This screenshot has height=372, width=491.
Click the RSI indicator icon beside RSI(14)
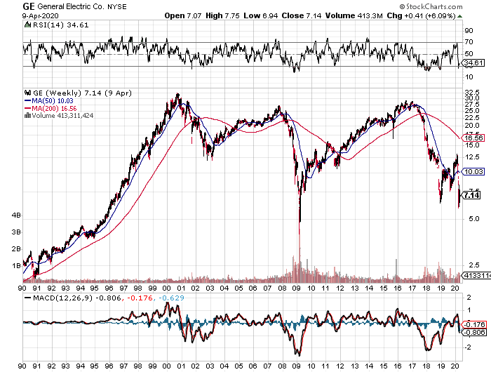click(27, 25)
